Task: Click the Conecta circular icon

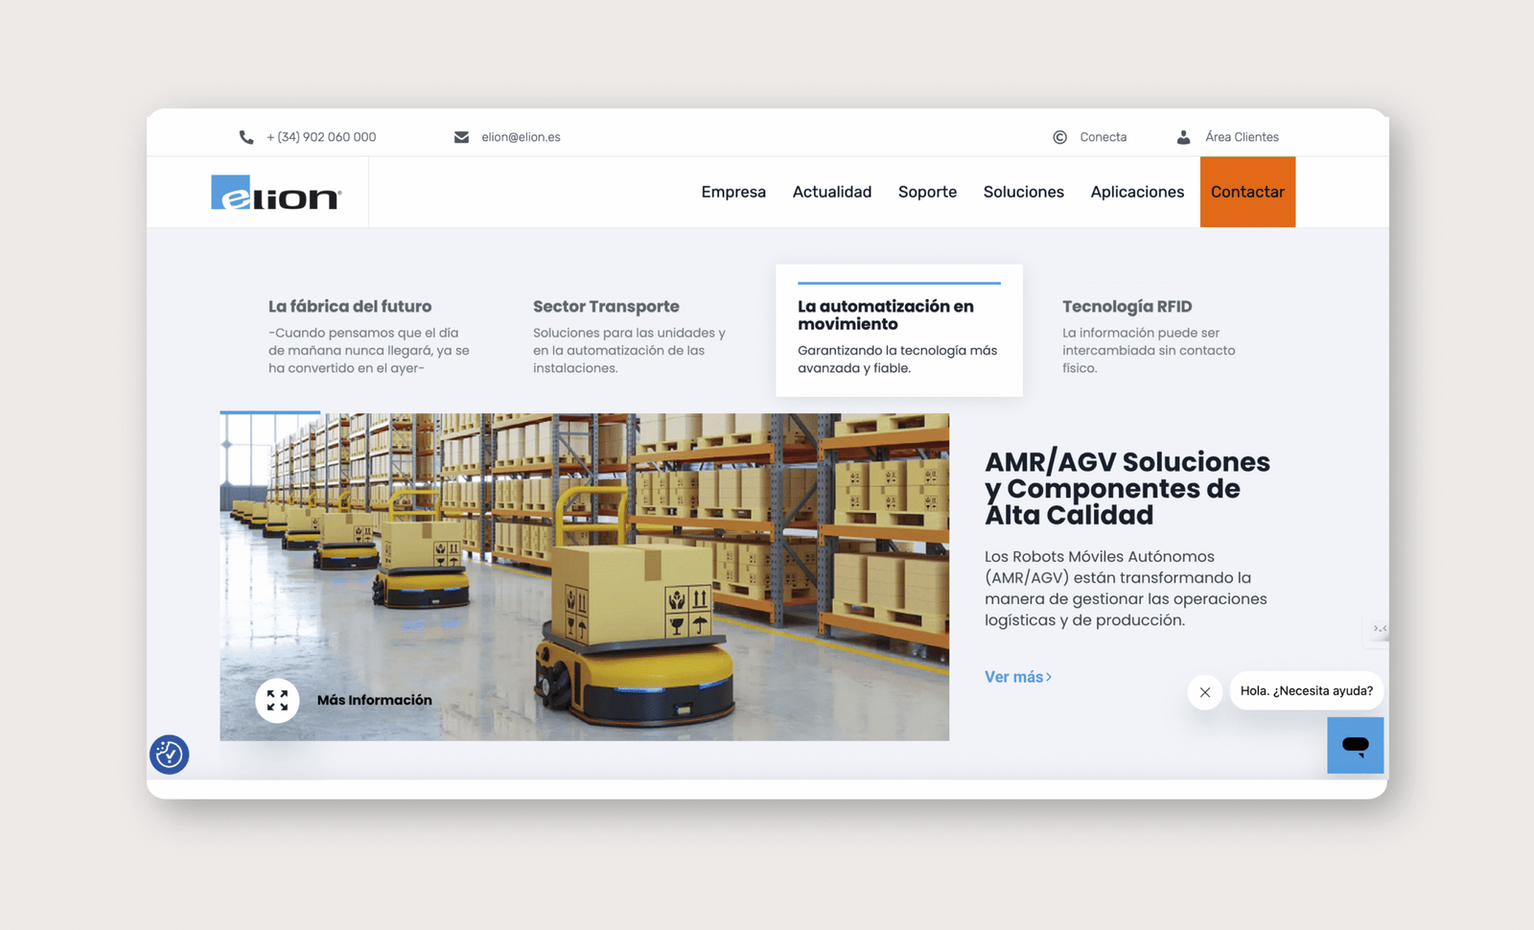Action: click(x=1059, y=137)
